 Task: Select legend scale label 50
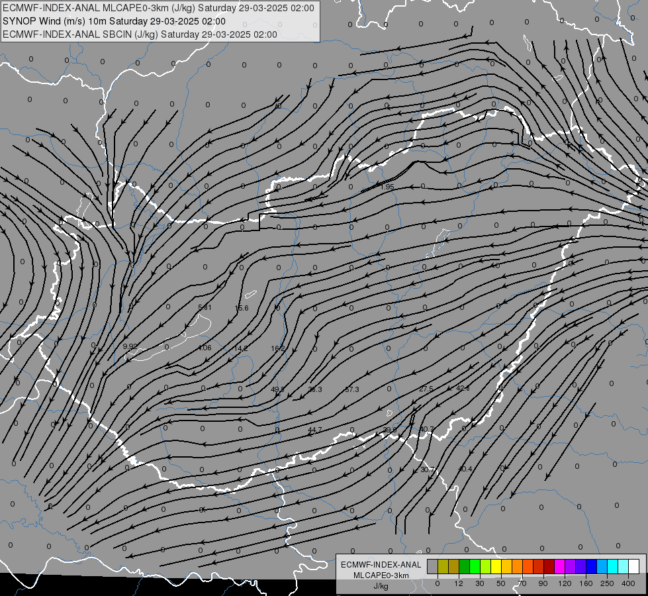(x=501, y=583)
